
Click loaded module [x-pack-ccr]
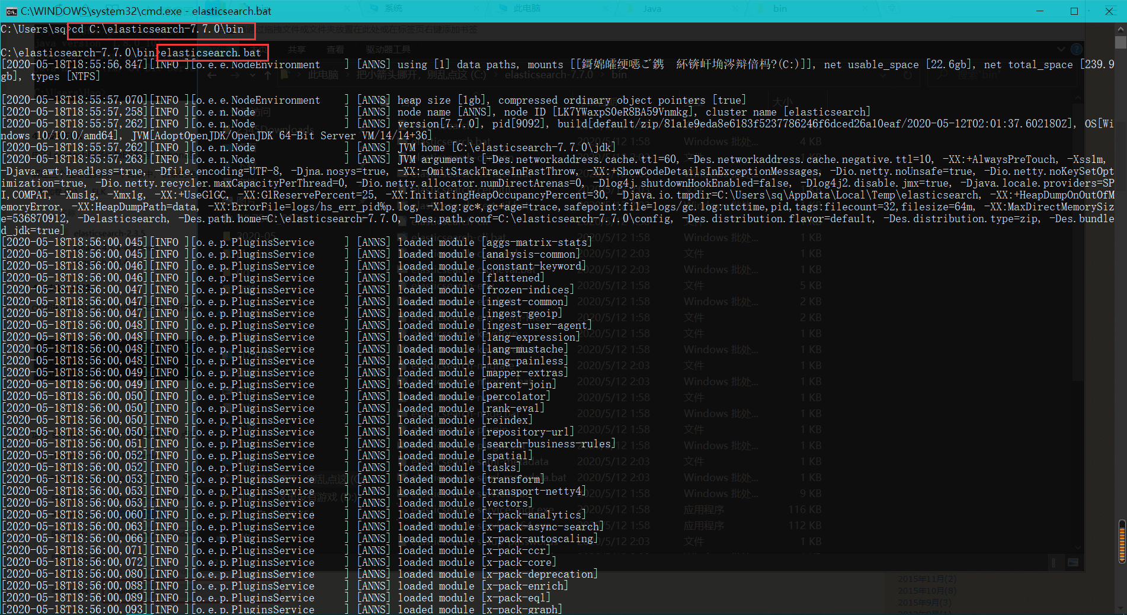474,550
